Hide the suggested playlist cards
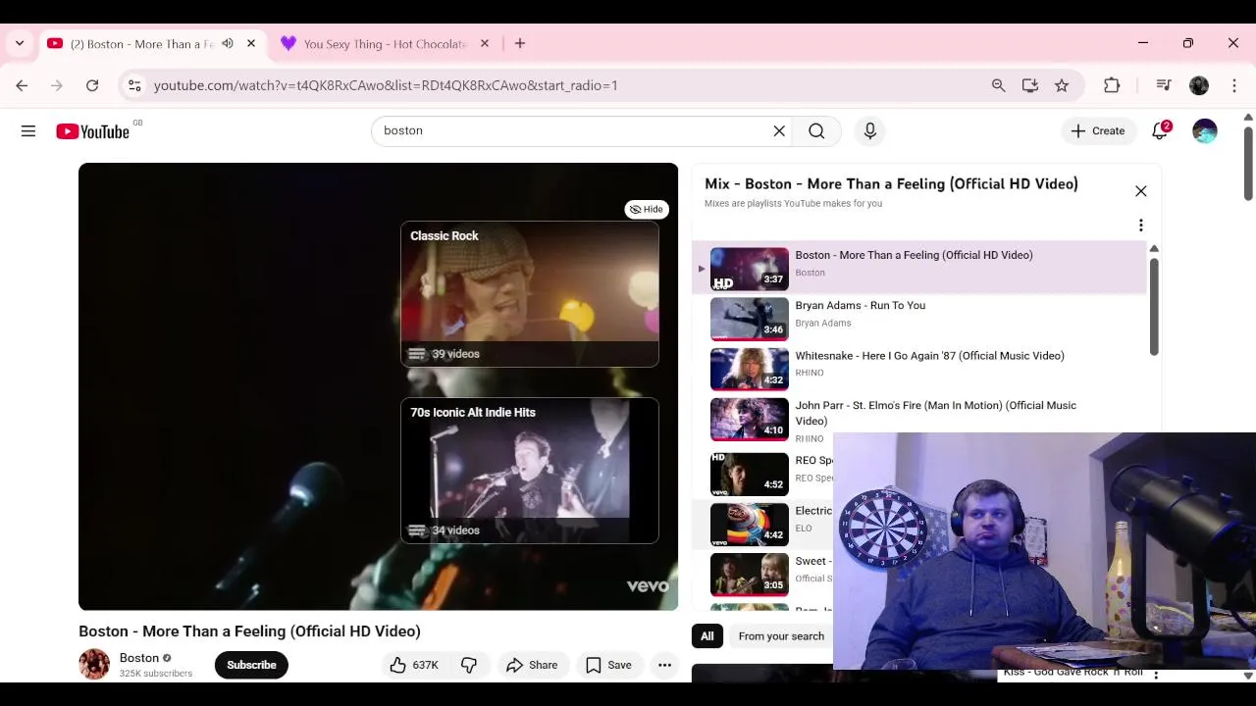 pos(647,209)
